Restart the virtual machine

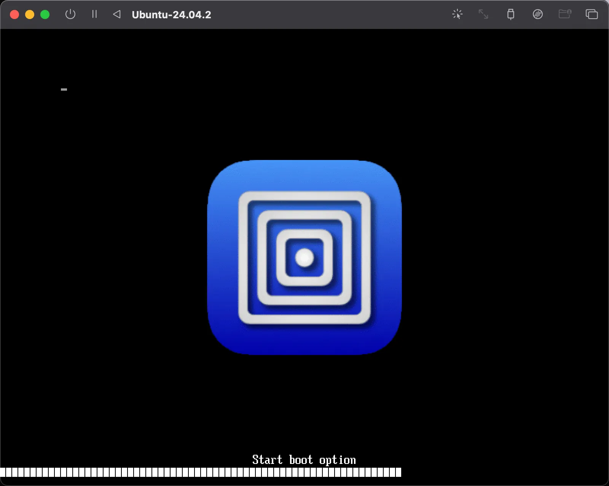click(x=116, y=14)
